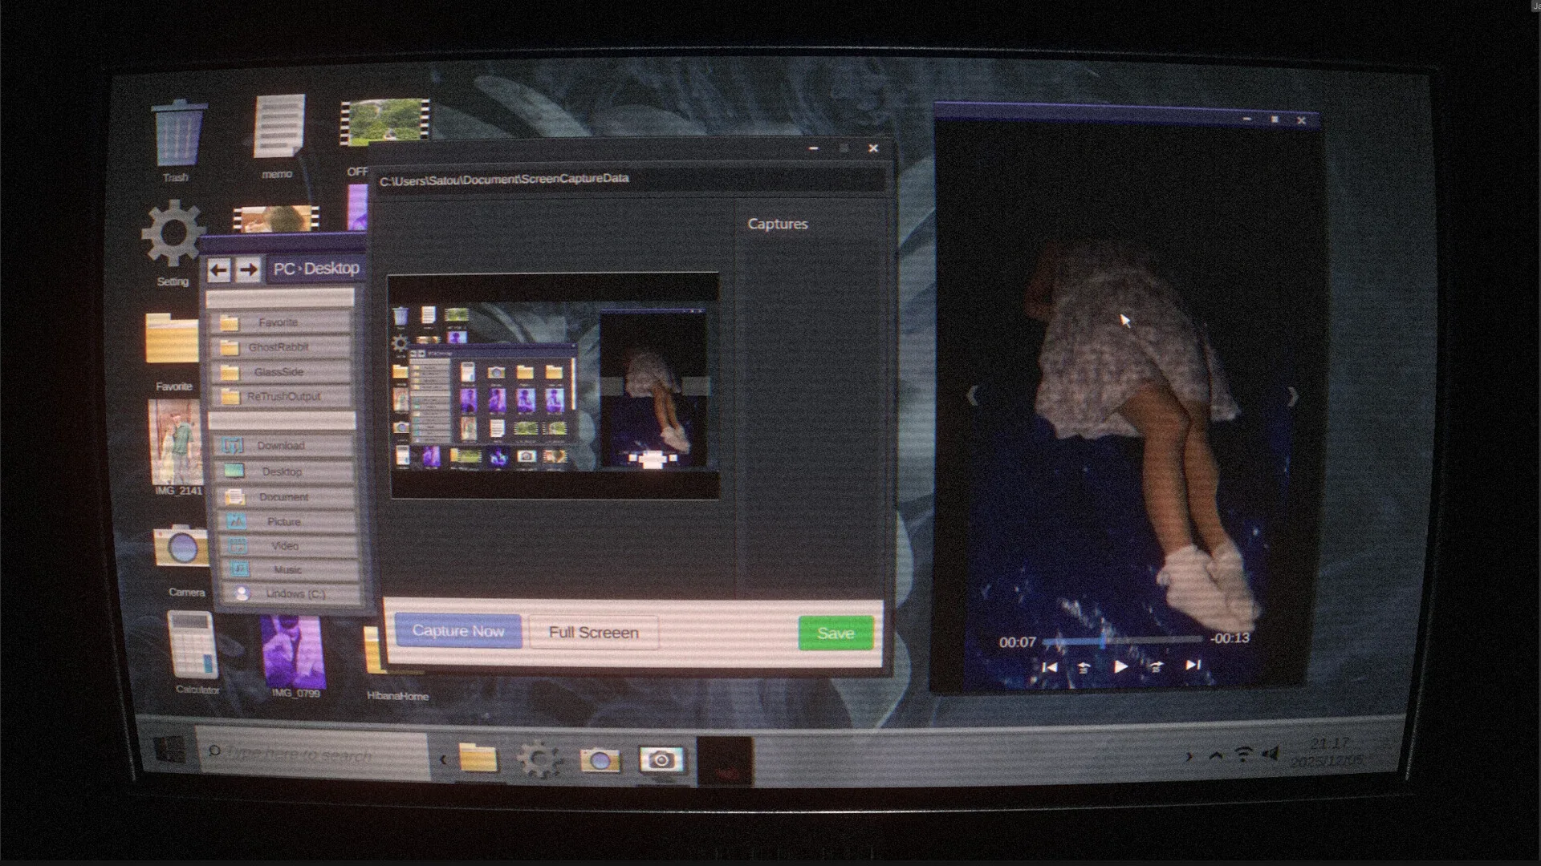Open the folder icon in the taskbar
1541x866 pixels.
pos(477,757)
